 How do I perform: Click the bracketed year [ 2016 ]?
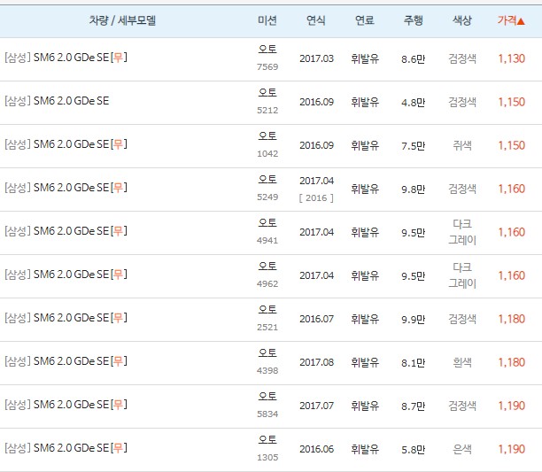pyautogui.click(x=316, y=198)
